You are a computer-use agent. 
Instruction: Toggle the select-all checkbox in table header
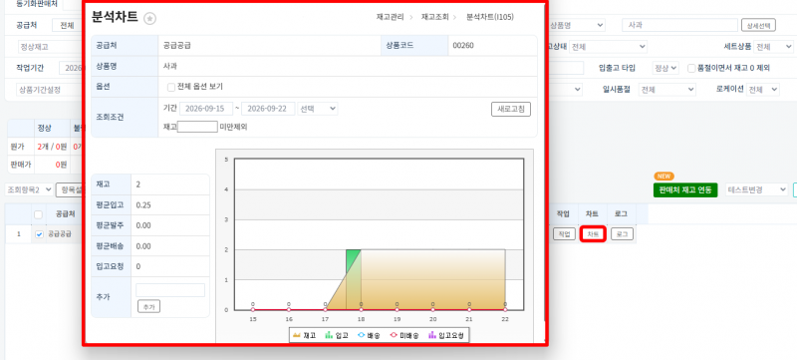[38, 214]
